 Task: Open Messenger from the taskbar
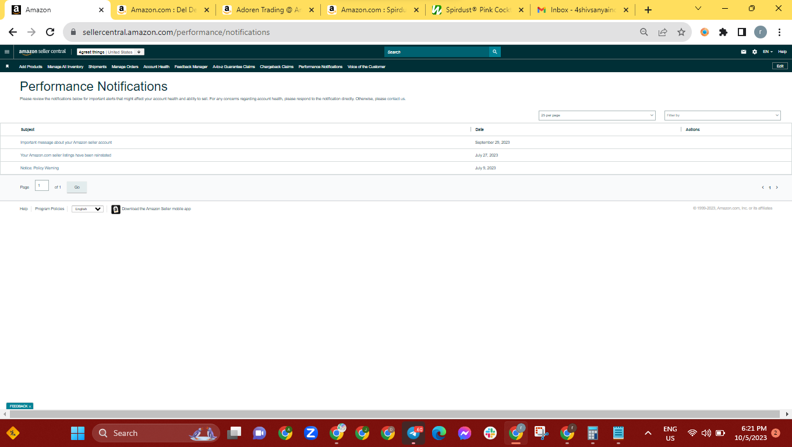[464, 433]
